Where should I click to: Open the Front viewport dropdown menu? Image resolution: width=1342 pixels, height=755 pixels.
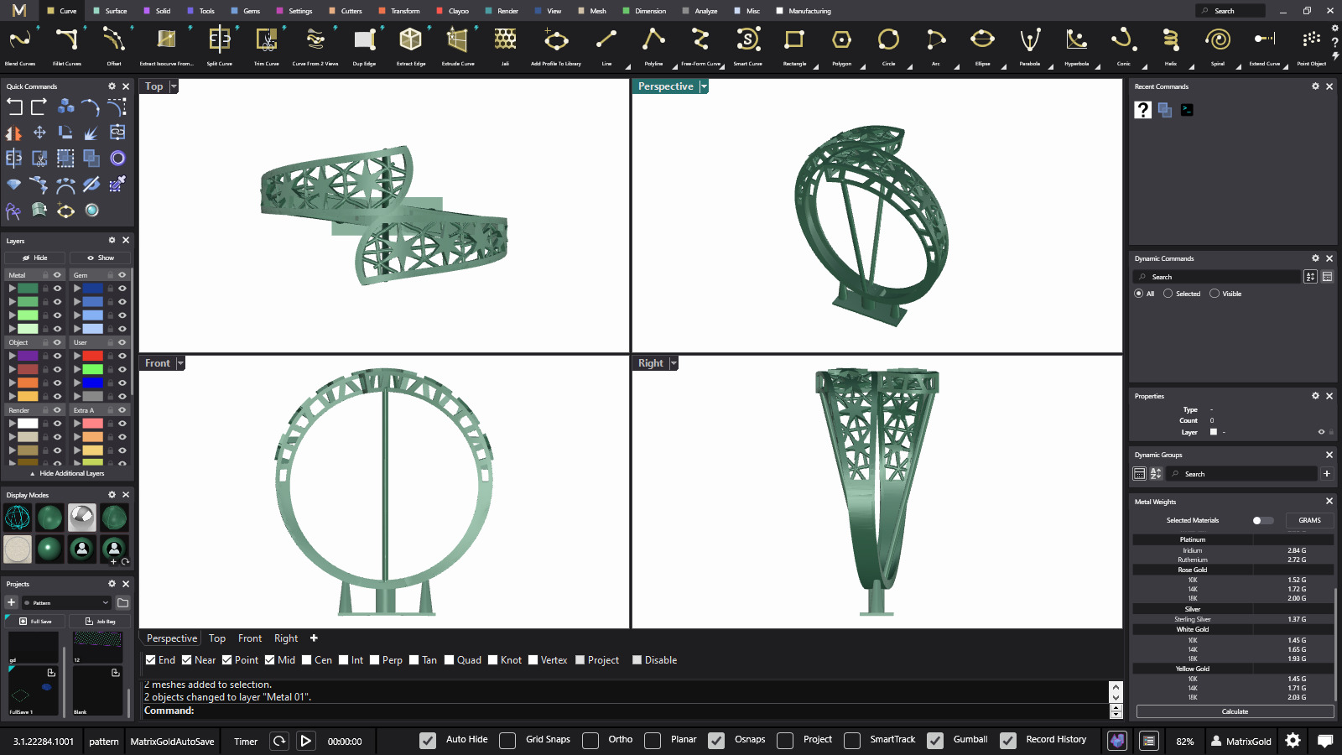tap(179, 363)
